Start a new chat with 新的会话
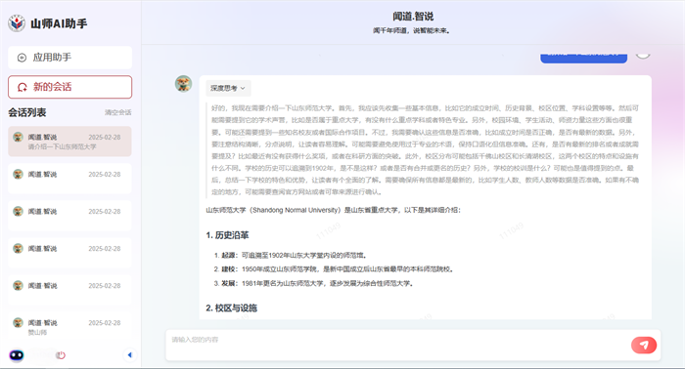Viewport: 685px width, 369px height. [69, 87]
